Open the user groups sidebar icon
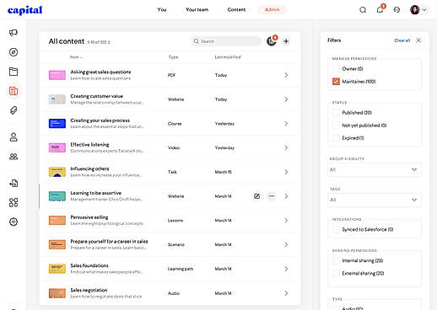 13,157
